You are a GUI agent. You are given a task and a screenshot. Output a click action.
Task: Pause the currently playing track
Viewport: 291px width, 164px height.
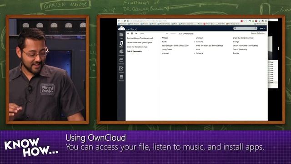tap(132, 33)
